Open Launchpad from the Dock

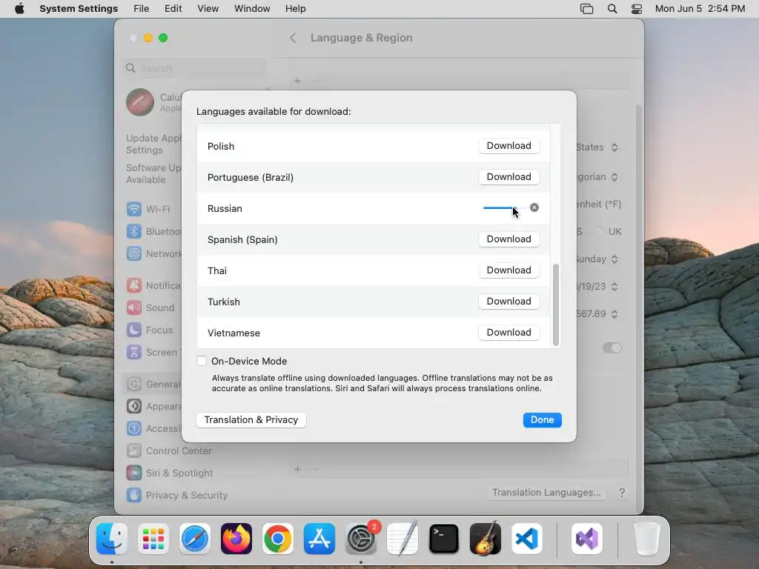(153, 539)
